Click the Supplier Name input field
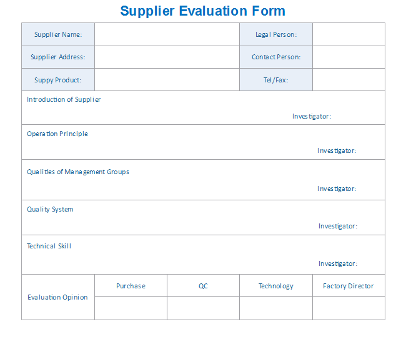406x342 pixels. pos(167,34)
